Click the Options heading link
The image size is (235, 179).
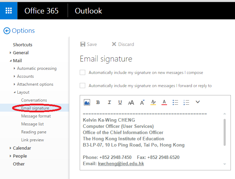click(23, 31)
